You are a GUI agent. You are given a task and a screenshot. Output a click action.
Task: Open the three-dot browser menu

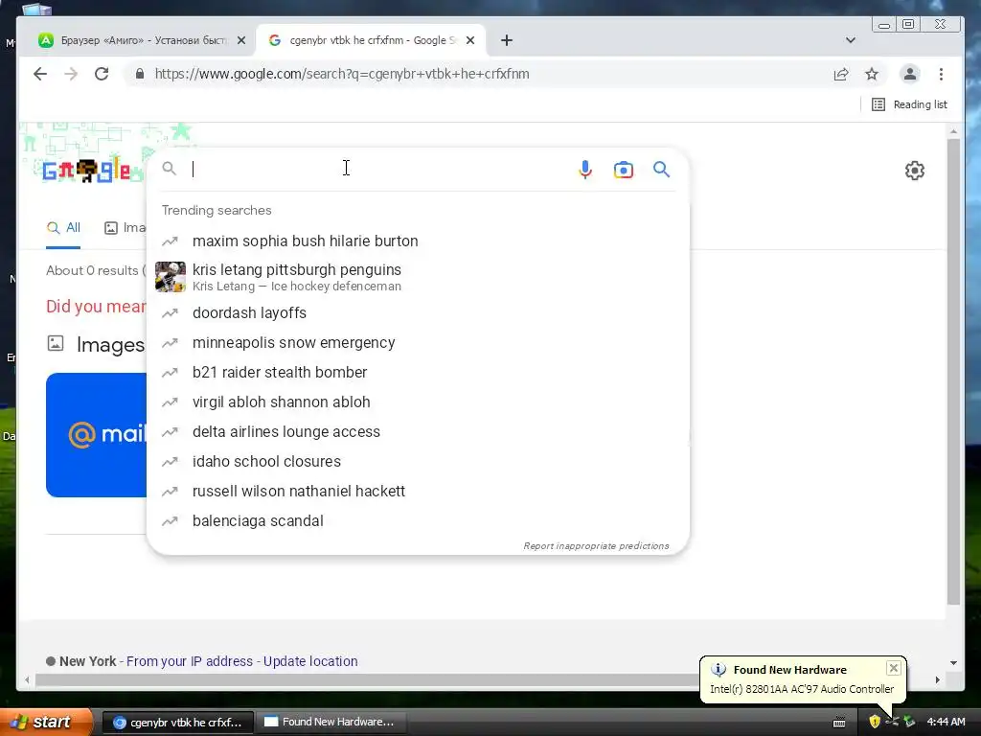tap(941, 74)
